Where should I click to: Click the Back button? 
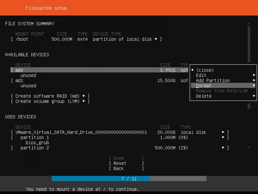click(126, 168)
